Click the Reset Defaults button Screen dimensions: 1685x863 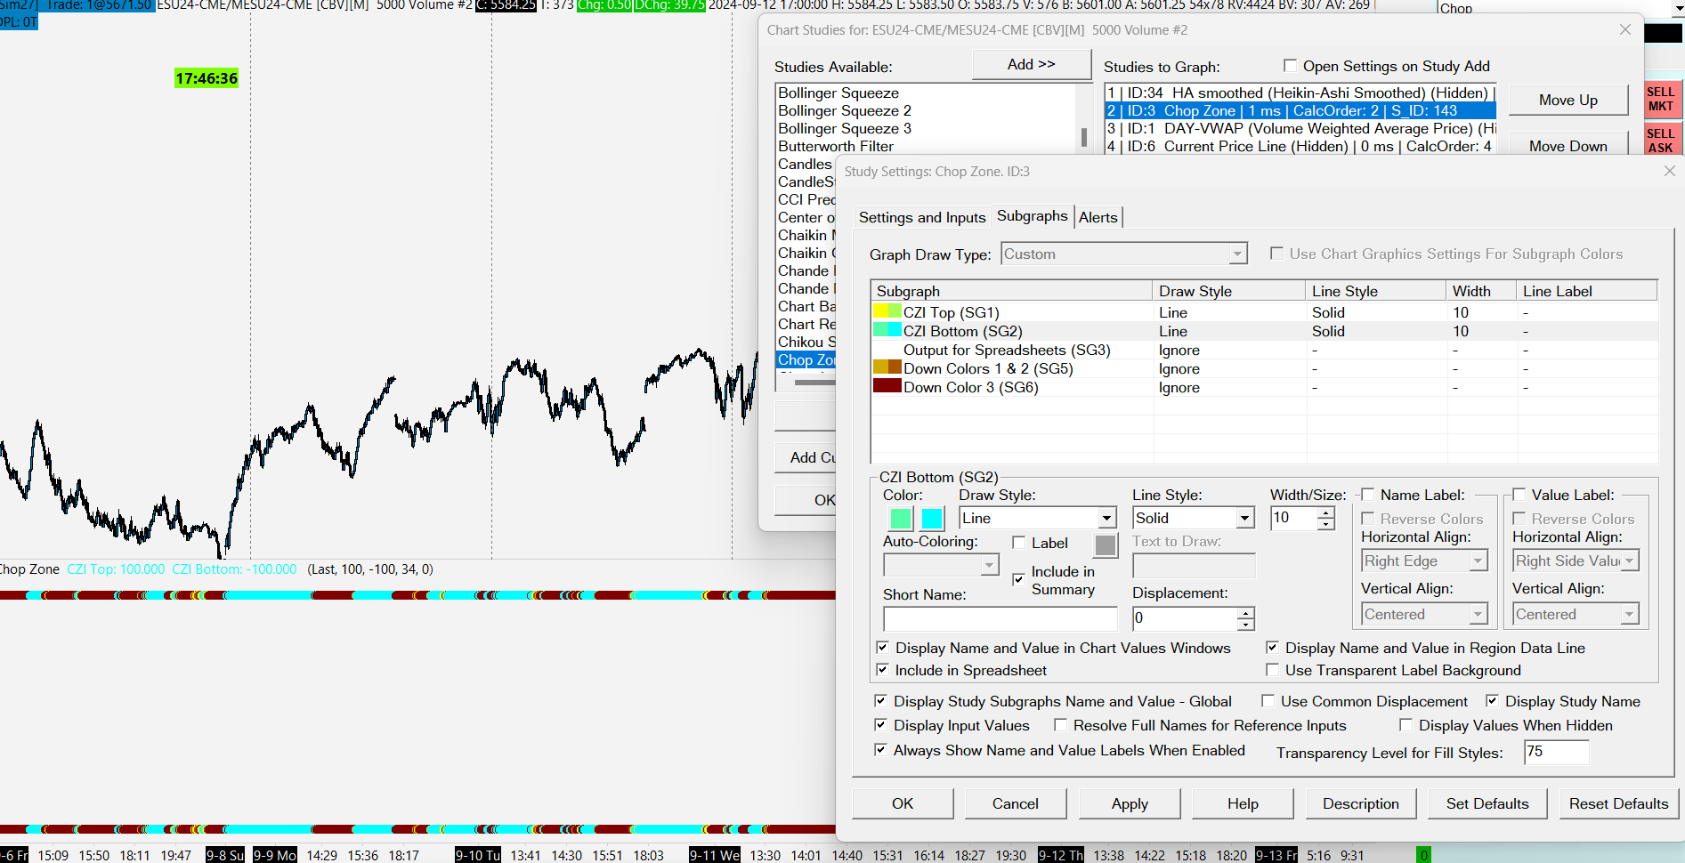[x=1618, y=803]
